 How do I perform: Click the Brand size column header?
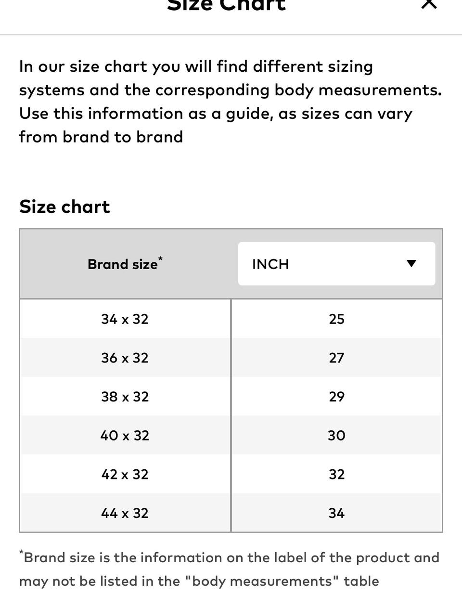pyautogui.click(x=125, y=263)
